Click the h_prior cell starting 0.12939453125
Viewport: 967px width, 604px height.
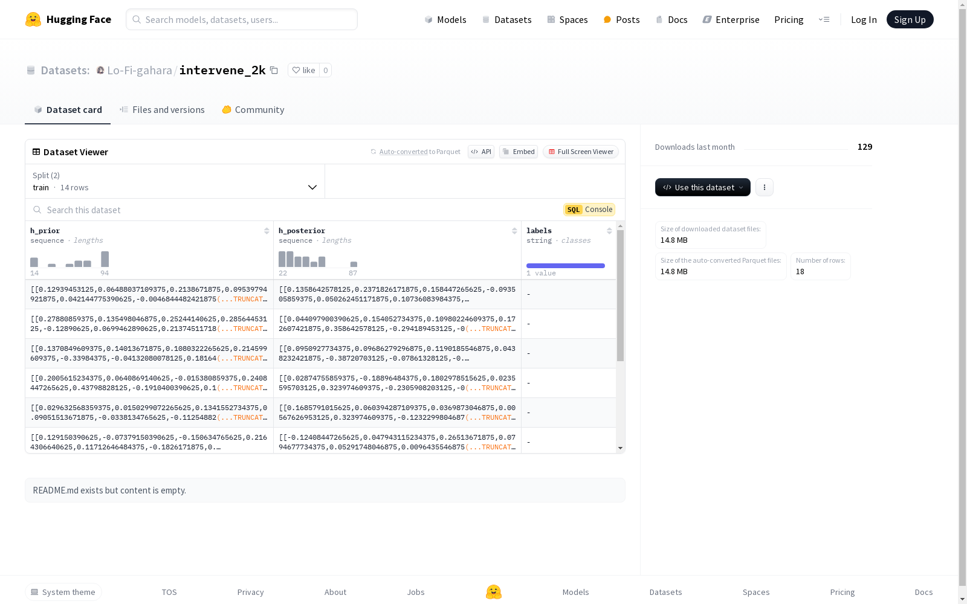coord(149,294)
